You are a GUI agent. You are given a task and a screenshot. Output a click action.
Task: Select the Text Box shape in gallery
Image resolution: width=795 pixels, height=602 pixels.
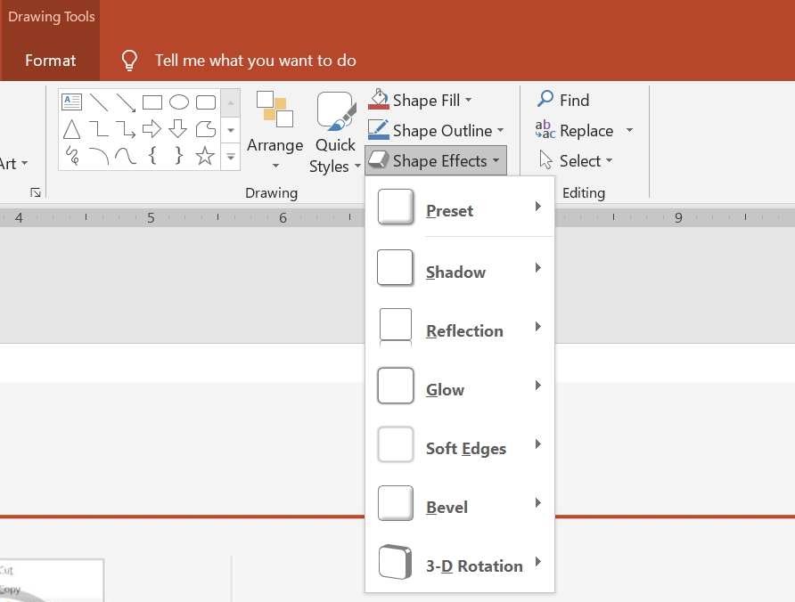click(72, 102)
